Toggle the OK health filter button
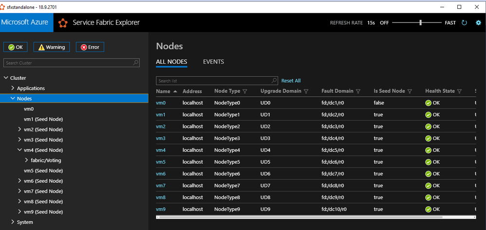Viewport: 486px width, 230px height. [16, 47]
